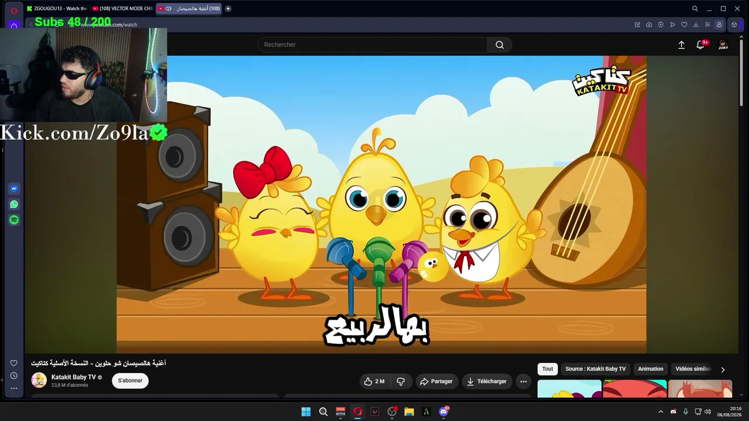The image size is (749, 421).
Task: Add page to bookmarks heart icon
Action: click(x=684, y=25)
